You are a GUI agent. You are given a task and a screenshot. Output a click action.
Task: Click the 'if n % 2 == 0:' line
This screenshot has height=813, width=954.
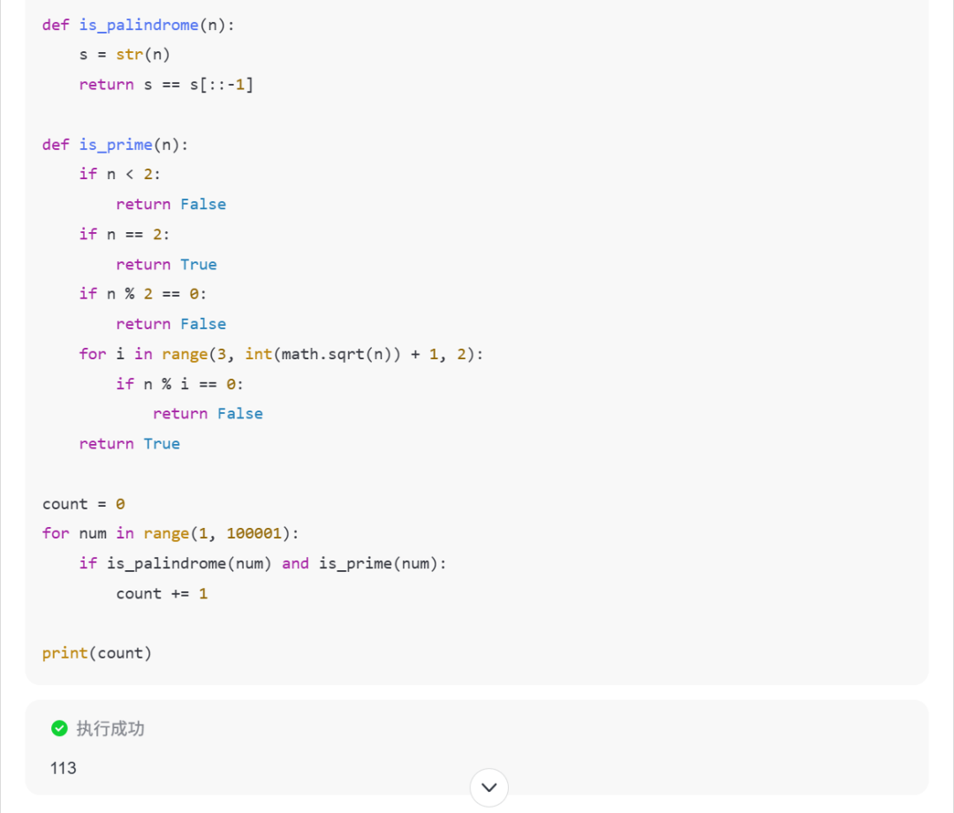(x=143, y=294)
